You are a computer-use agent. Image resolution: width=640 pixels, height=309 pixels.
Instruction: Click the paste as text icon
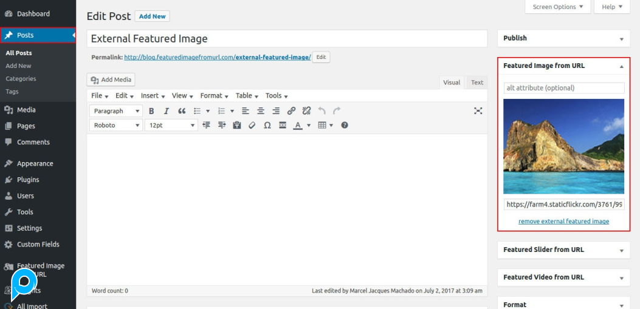[236, 126]
